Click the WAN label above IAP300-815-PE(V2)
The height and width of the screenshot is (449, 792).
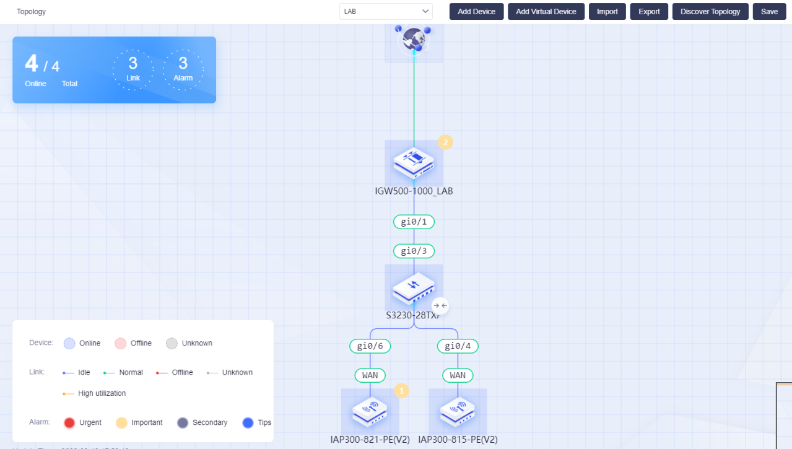click(x=458, y=375)
